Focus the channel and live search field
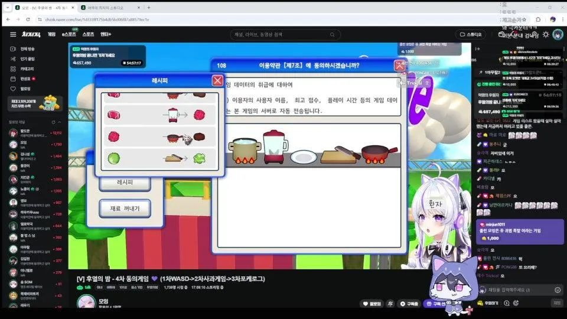Screen dimensions: 567x319 tap(285, 35)
